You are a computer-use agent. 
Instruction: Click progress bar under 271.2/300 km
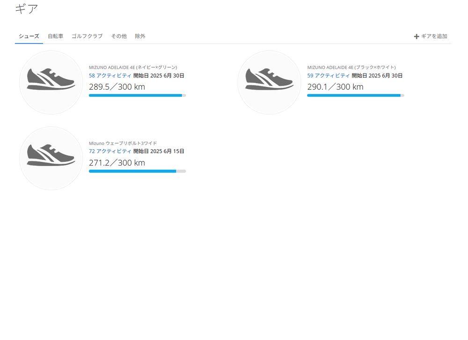pyautogui.click(x=137, y=171)
